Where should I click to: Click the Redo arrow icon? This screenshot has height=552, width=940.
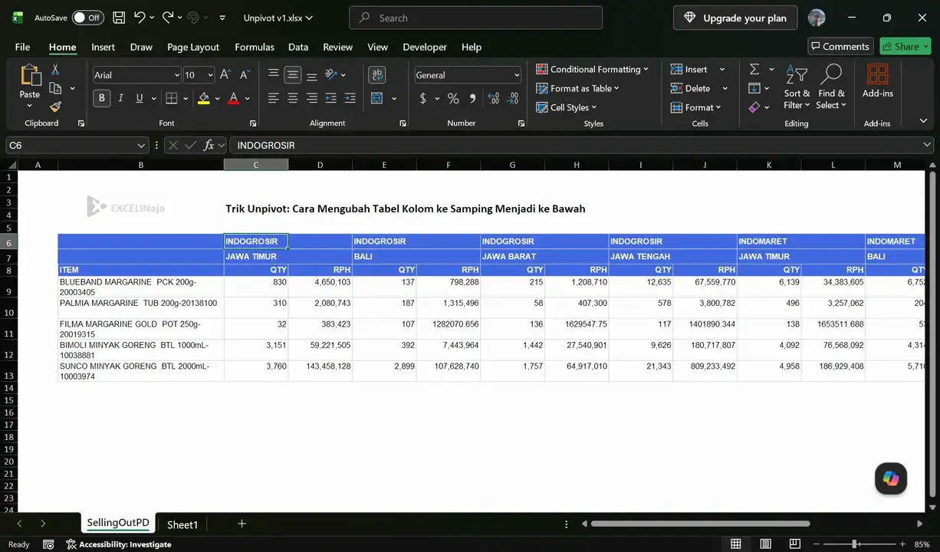click(167, 18)
